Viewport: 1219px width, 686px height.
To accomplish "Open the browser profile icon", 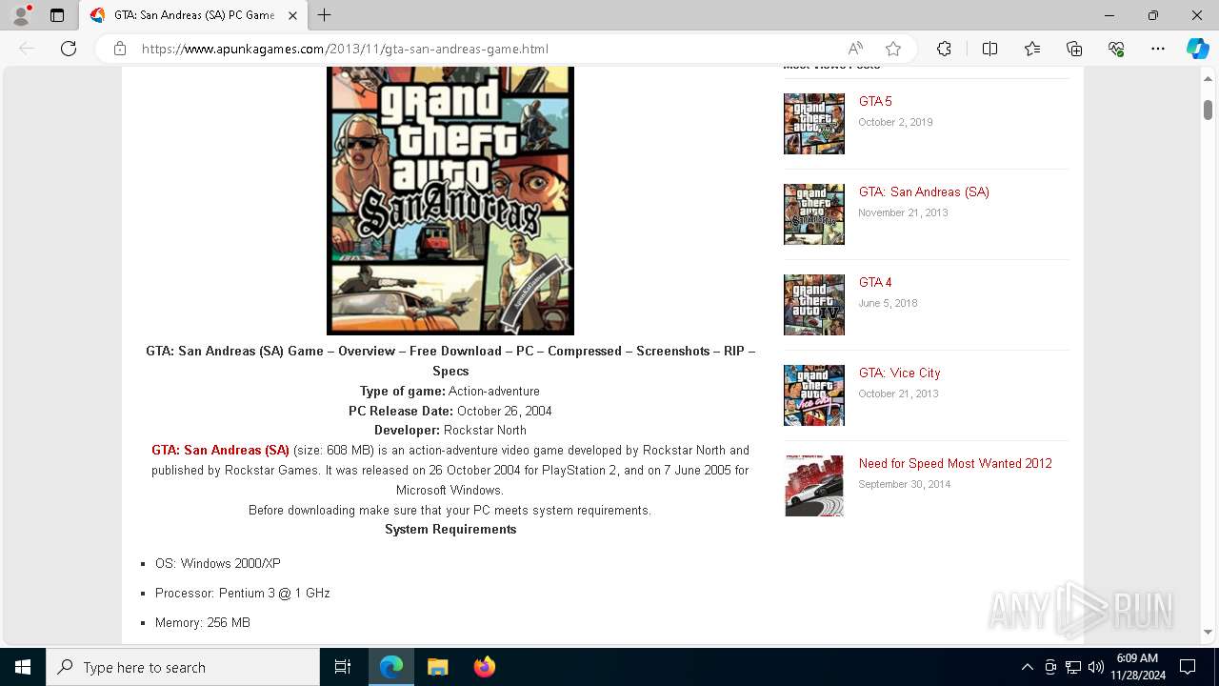I will 21,15.
